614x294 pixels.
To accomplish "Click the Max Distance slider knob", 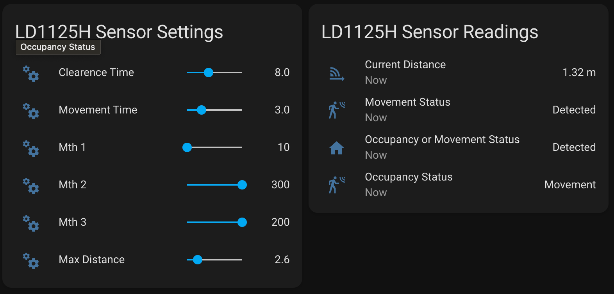I will click(x=198, y=260).
